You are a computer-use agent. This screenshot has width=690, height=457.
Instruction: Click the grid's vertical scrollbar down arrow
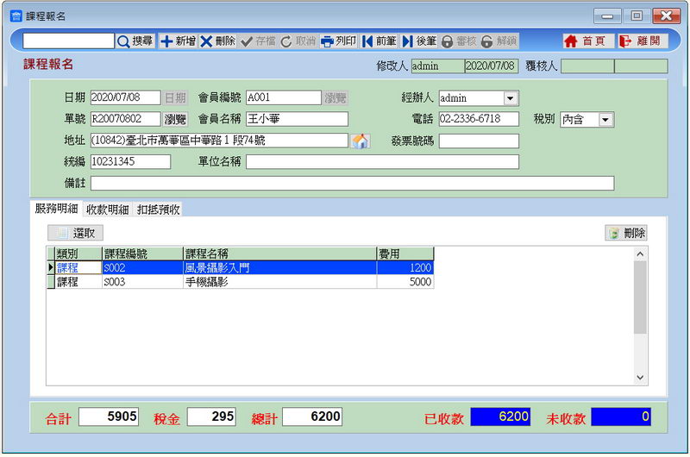coord(640,378)
